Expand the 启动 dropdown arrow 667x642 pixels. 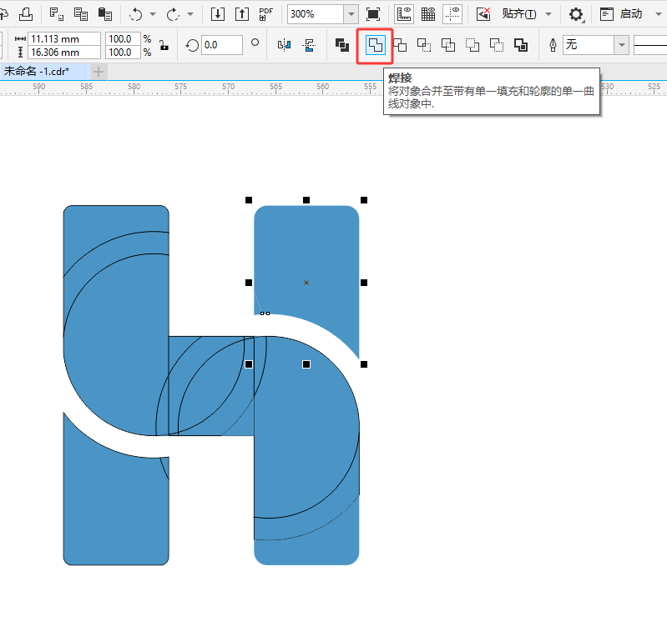pos(659,14)
